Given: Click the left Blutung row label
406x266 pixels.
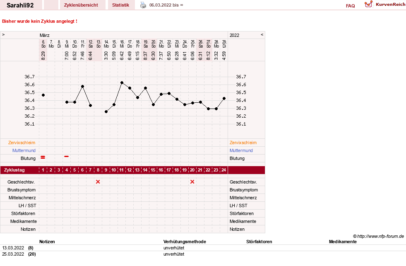Looking at the screenshot, I should [x=28, y=158].
